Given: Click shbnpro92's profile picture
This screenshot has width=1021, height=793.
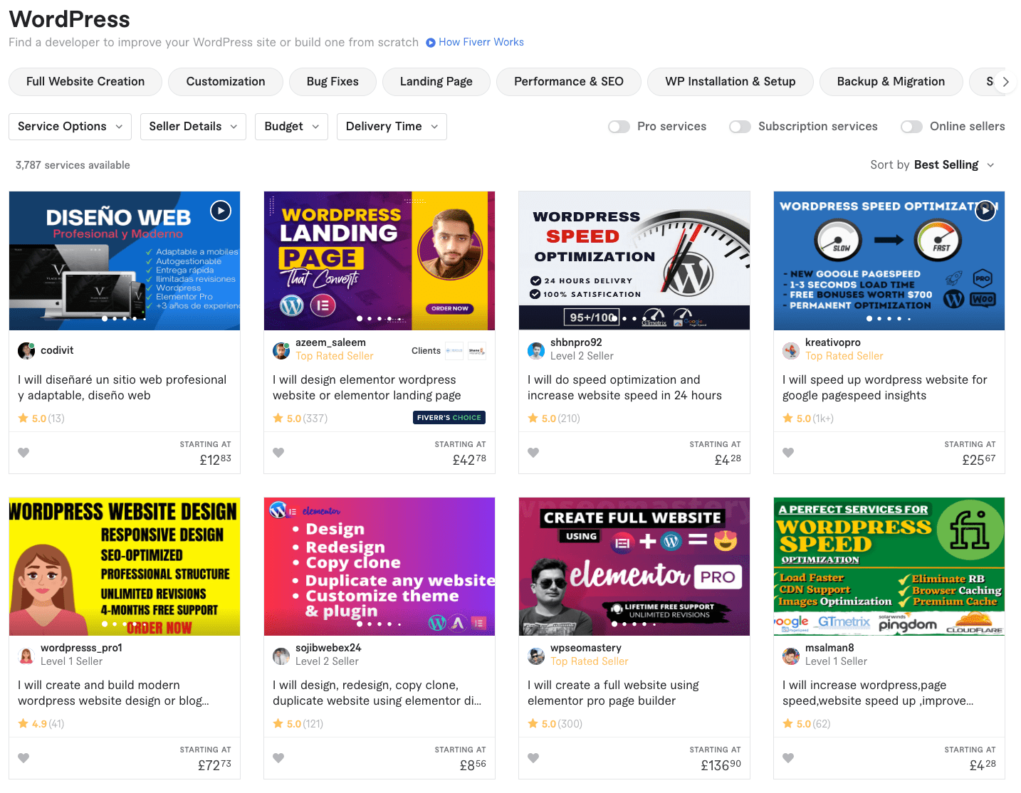Looking at the screenshot, I should [536, 350].
